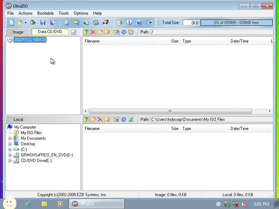This screenshot has width=279, height=209.
Task: Click the Data CD/DVD image type button
Action: 50,32
